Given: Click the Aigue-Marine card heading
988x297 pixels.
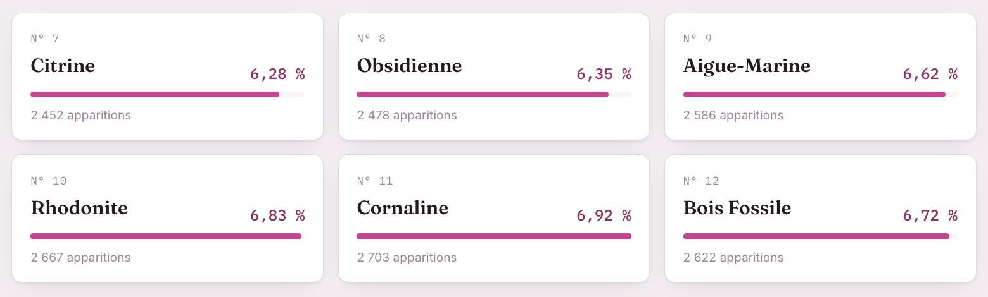Looking at the screenshot, I should coord(747,66).
